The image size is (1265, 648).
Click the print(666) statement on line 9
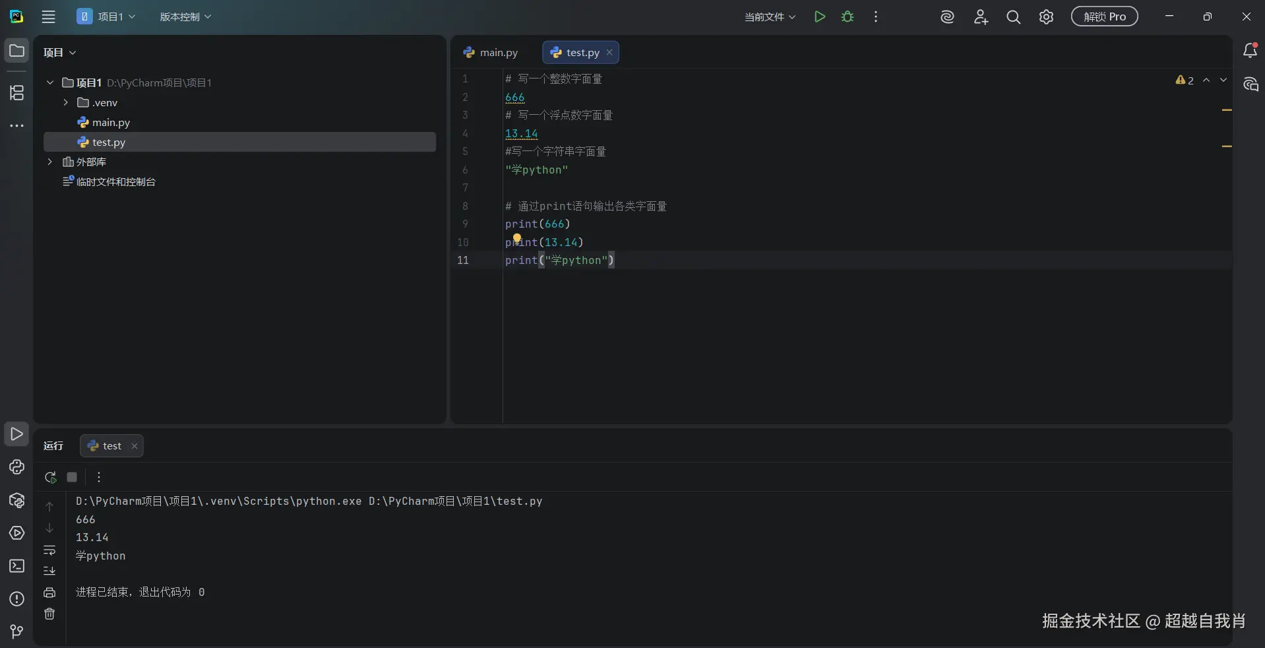(538, 224)
